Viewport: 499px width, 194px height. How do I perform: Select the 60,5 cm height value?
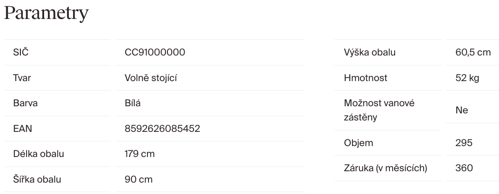[x=473, y=52]
